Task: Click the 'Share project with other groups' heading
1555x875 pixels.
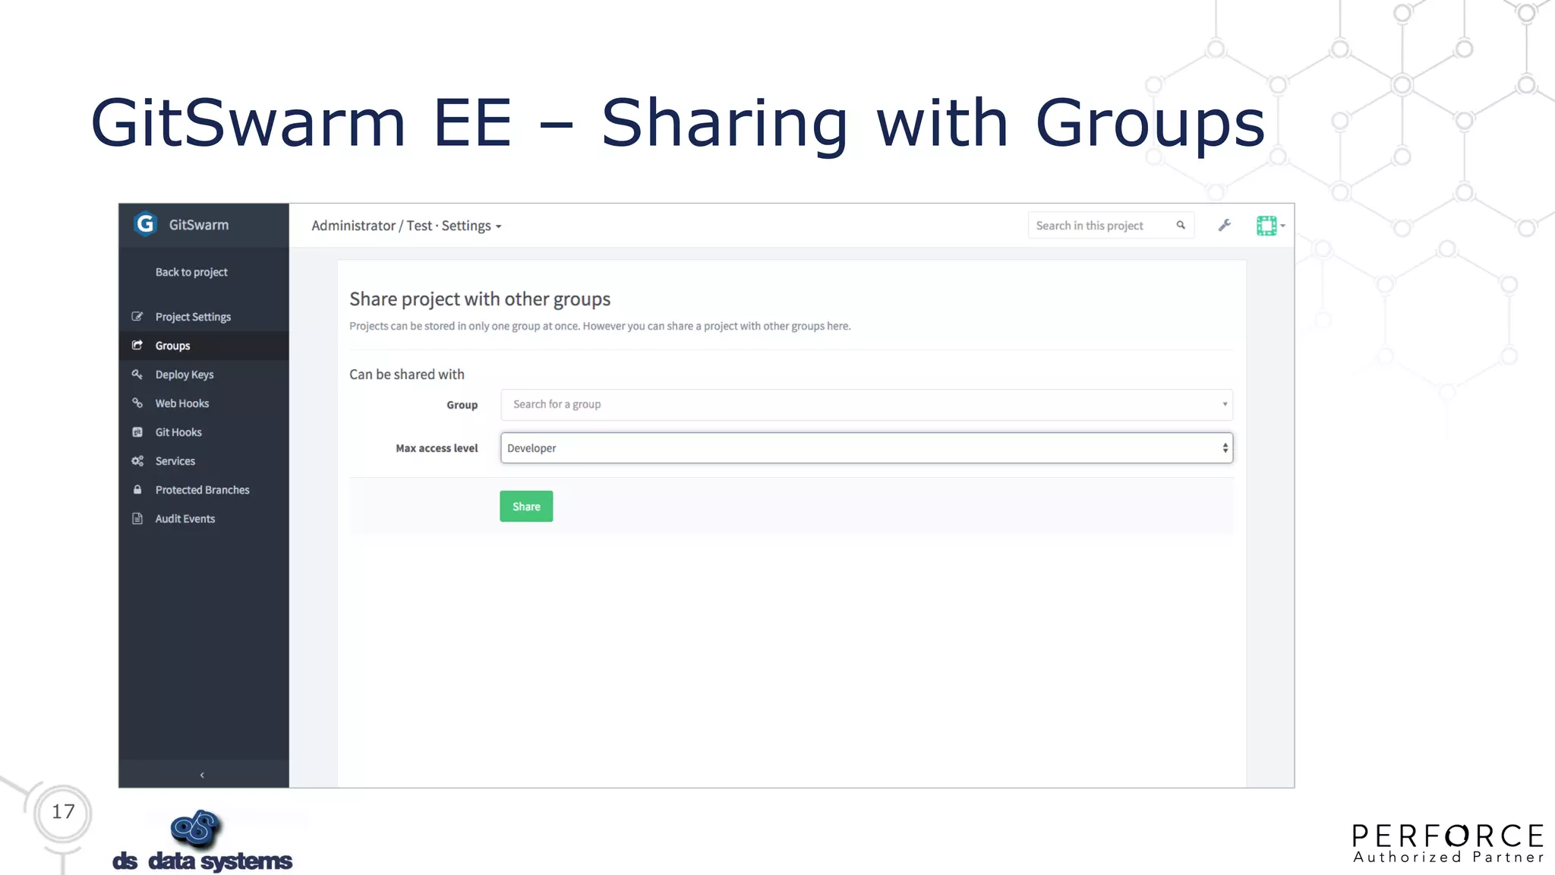Action: pyautogui.click(x=480, y=299)
